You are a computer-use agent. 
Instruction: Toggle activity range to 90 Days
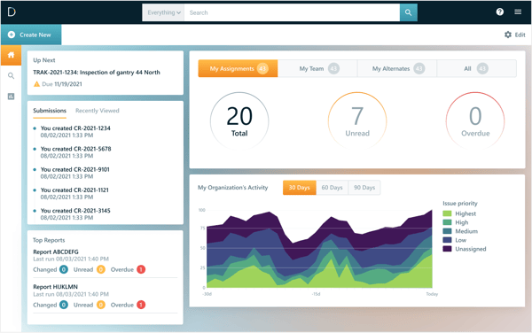click(x=364, y=188)
